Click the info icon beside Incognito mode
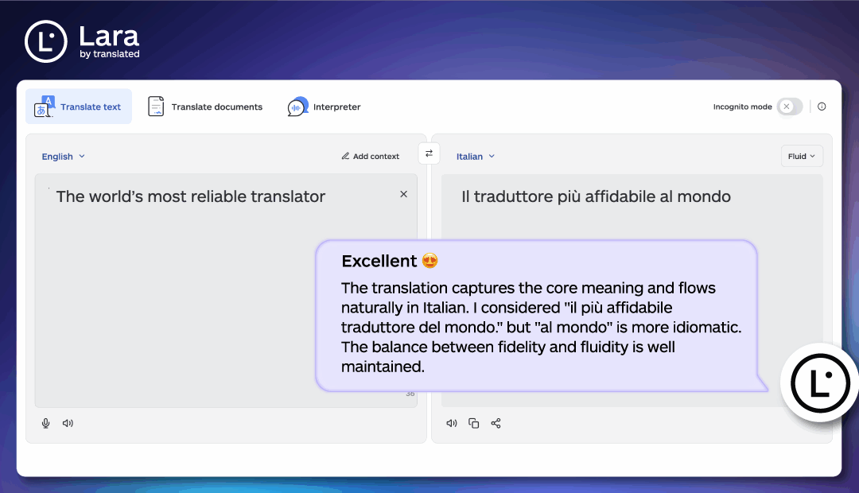This screenshot has width=859, height=493. [822, 107]
